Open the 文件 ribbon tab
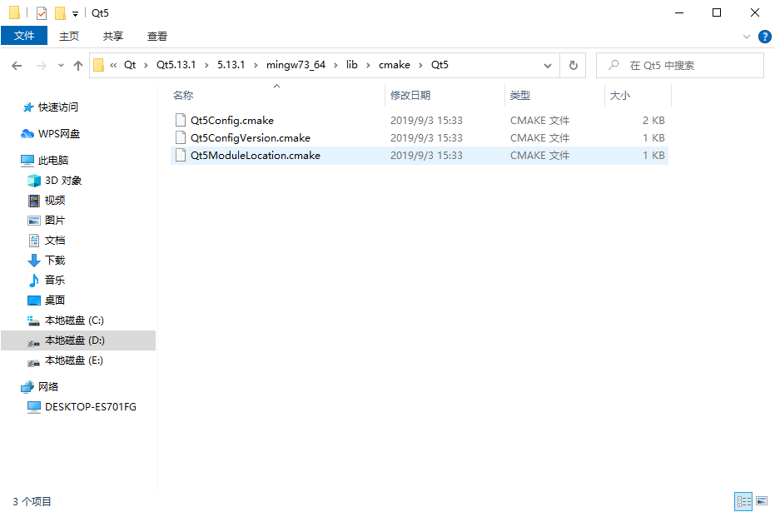This screenshot has width=775, height=512. (23, 36)
